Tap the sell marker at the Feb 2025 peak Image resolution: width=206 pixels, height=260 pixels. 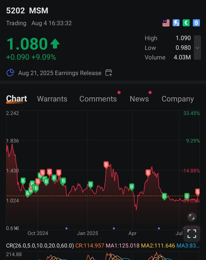pyautogui.click(x=106, y=165)
